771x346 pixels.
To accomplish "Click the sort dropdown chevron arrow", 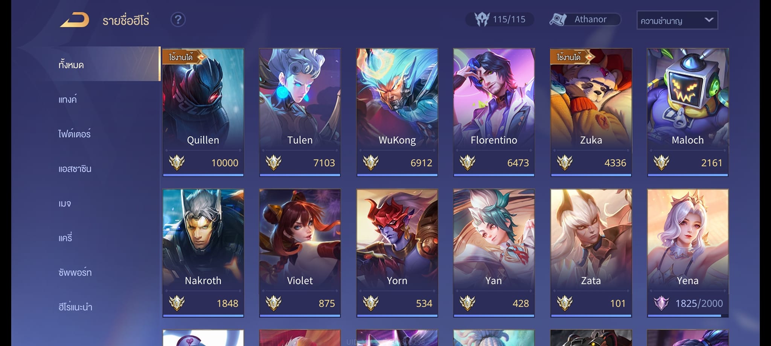I will point(709,20).
